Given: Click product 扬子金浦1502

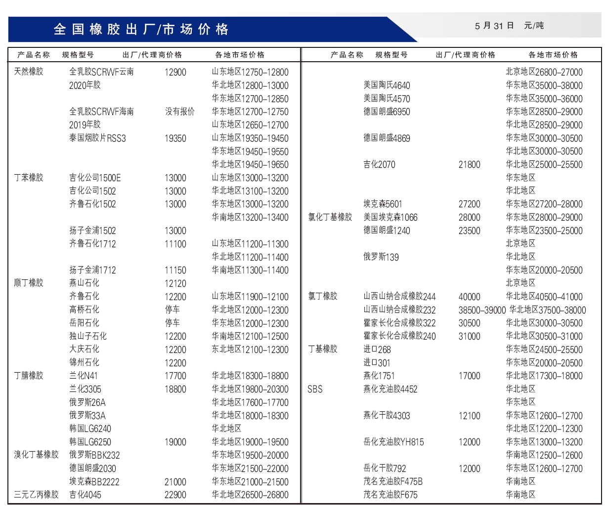Looking at the screenshot, I should 92,231.
